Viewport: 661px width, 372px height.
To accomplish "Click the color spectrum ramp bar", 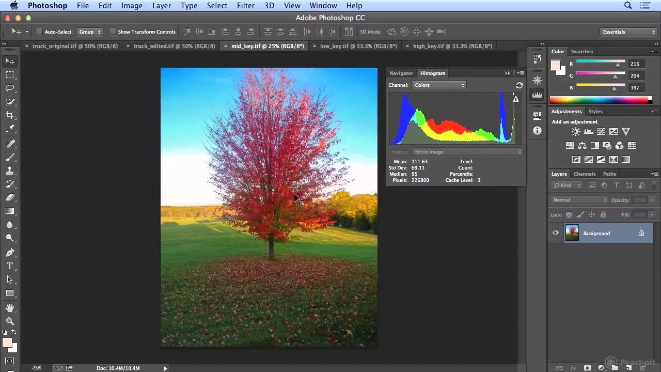I will pyautogui.click(x=598, y=100).
